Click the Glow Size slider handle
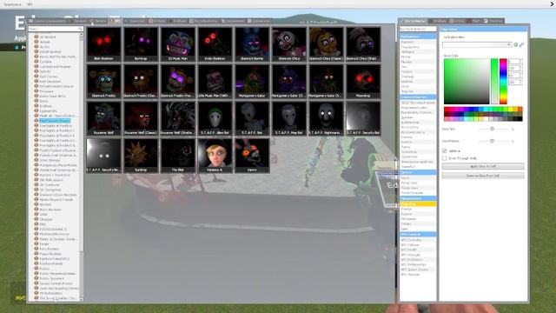Screen dimensions: 556x313 (x=492, y=129)
